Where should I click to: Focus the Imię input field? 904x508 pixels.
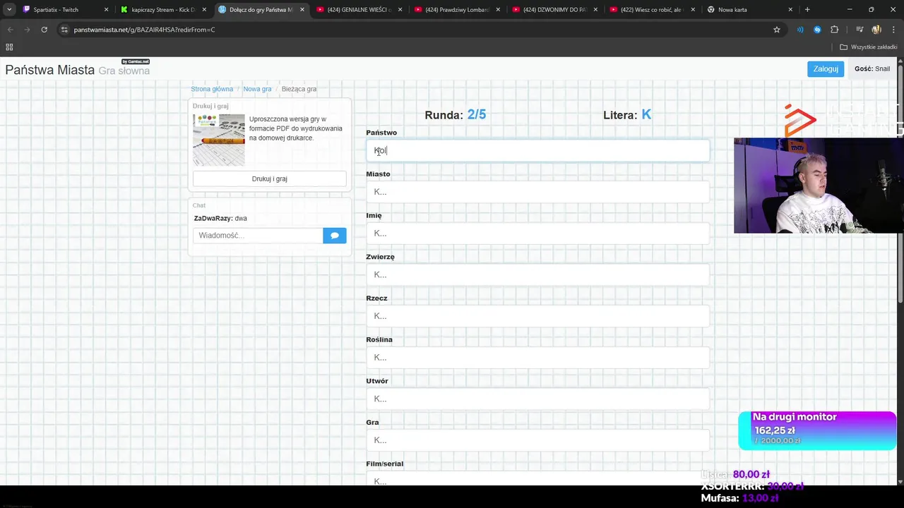[x=537, y=233]
